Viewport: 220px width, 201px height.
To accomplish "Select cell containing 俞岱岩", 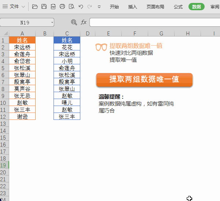I will [22, 61].
